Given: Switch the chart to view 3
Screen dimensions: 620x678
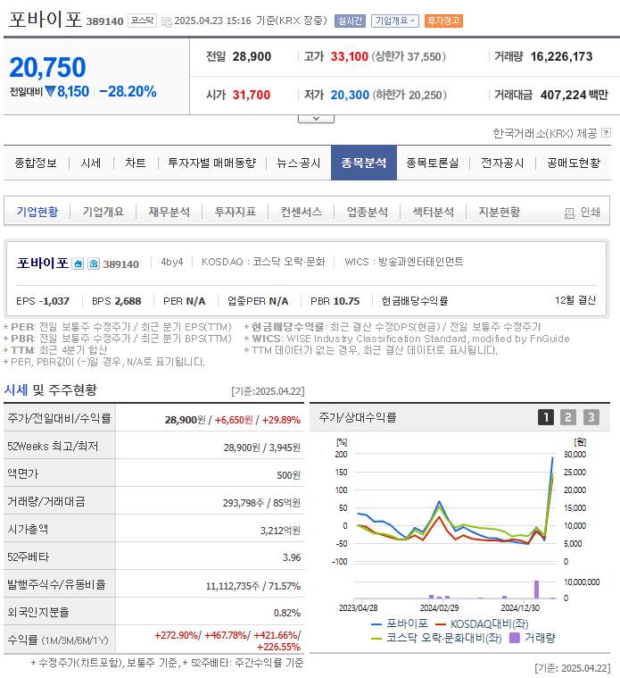Looking at the screenshot, I should 591,417.
